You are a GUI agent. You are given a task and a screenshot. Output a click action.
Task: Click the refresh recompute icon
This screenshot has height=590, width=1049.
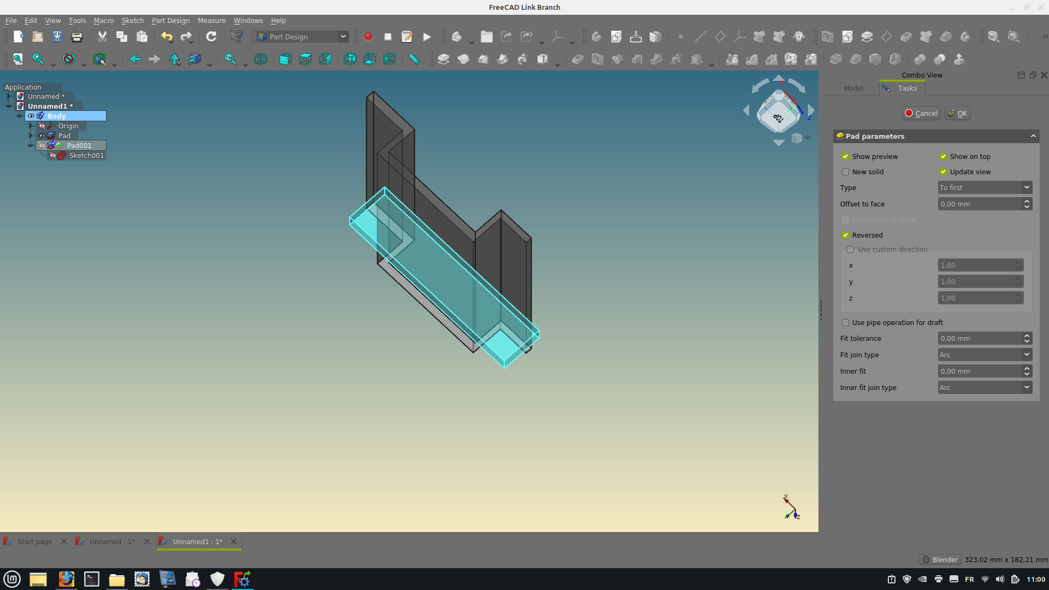click(211, 37)
